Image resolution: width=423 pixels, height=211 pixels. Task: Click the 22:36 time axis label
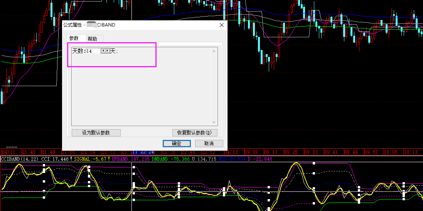(x=169, y=153)
